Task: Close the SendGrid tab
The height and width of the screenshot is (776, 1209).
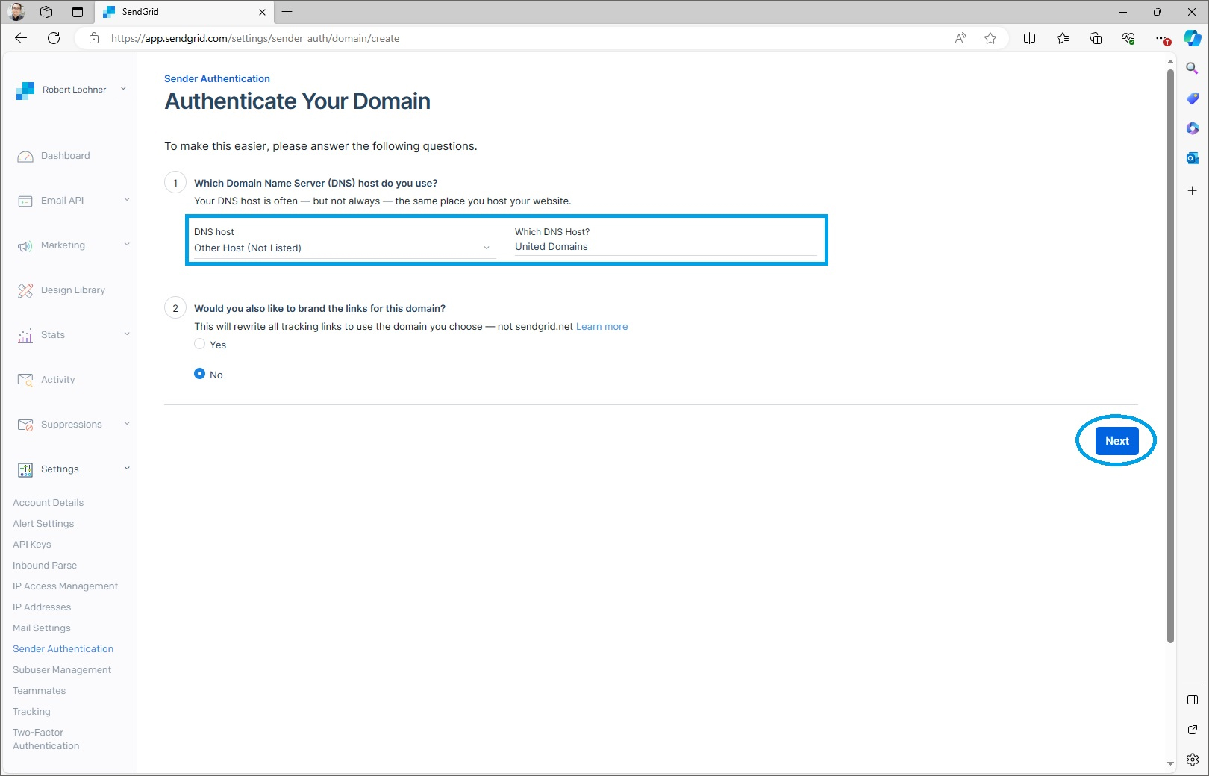Action: 262,12
